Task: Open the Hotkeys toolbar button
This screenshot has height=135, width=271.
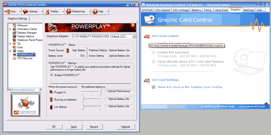Action: pos(31,11)
